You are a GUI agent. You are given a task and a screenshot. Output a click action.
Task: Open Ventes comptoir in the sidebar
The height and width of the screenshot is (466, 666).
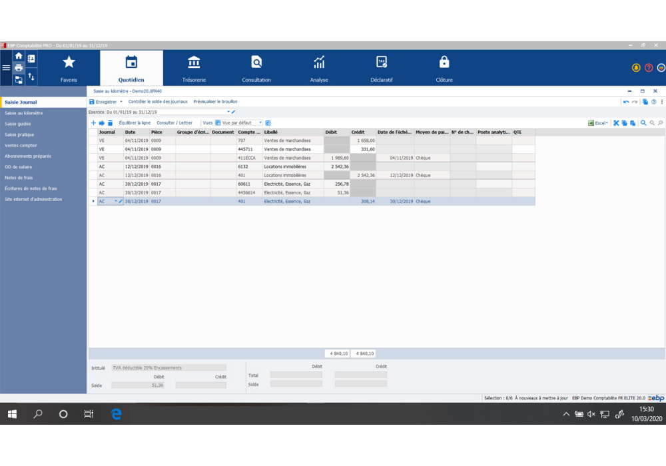coord(21,146)
